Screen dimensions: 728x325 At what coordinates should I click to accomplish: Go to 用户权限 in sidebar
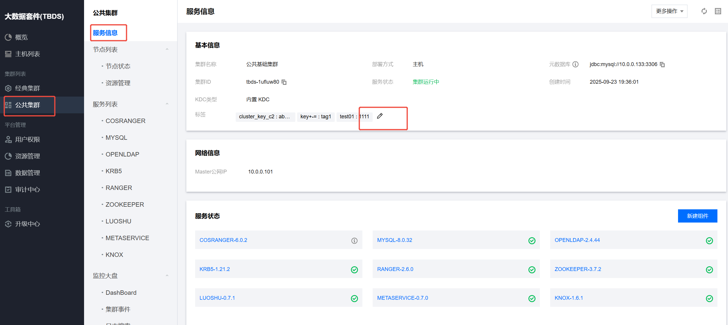[x=27, y=139]
